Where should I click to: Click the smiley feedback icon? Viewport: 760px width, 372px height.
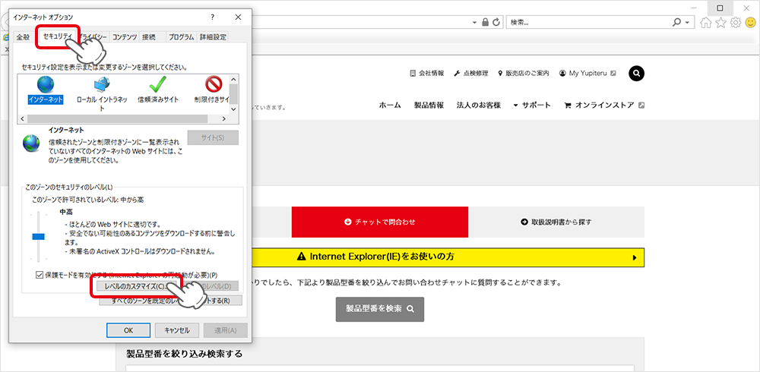[x=749, y=22]
